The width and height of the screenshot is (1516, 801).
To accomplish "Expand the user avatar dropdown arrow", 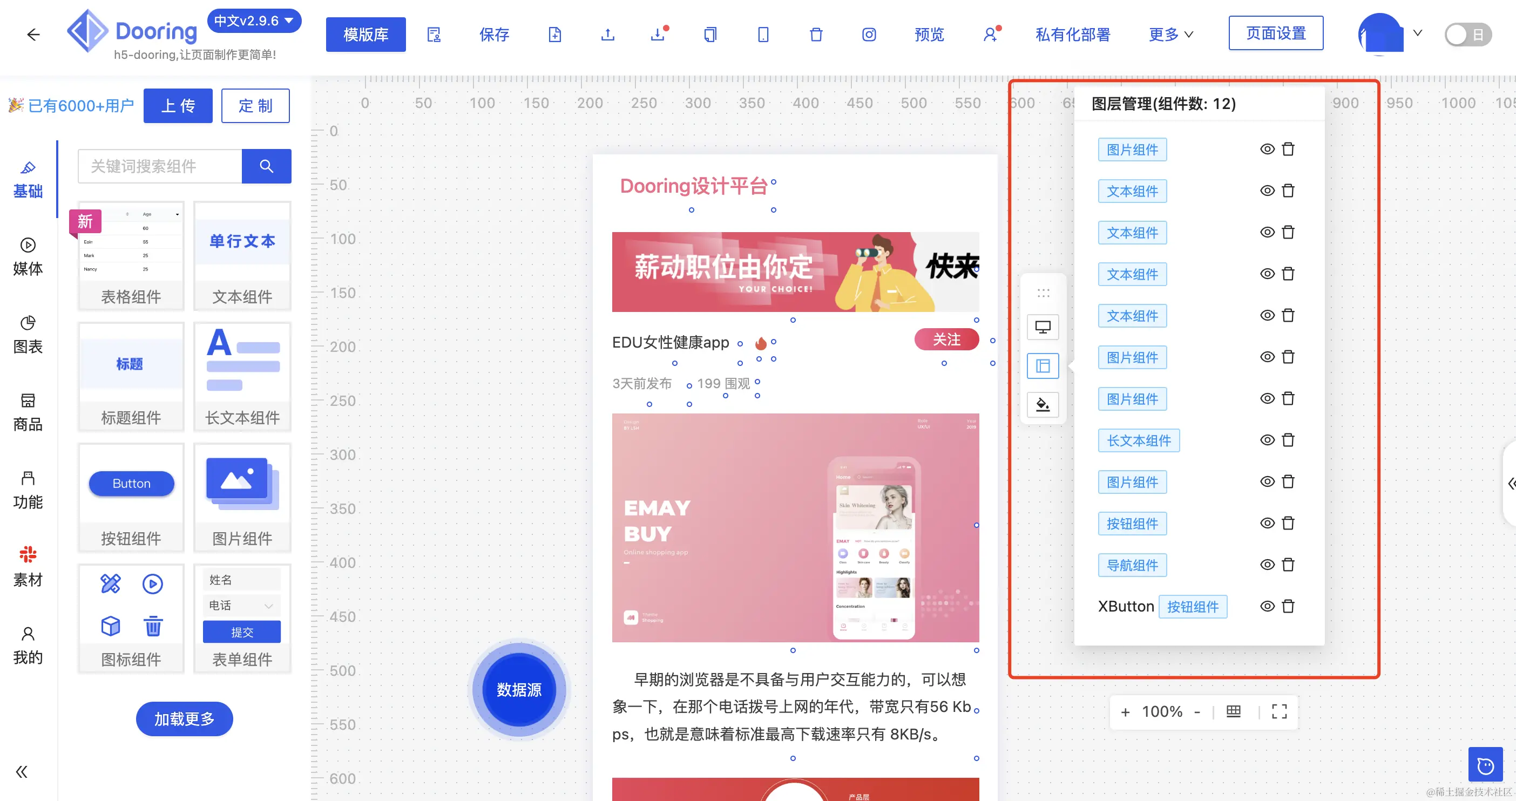I will point(1417,33).
